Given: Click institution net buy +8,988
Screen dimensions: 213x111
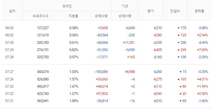Looking at the screenshot, I should [x=130, y=72].
